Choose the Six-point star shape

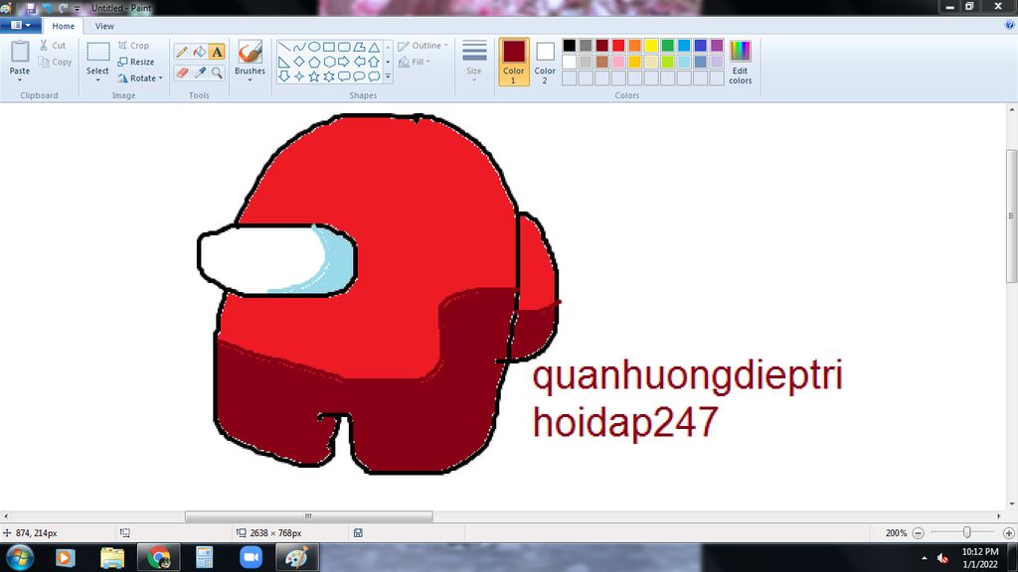pos(328,76)
